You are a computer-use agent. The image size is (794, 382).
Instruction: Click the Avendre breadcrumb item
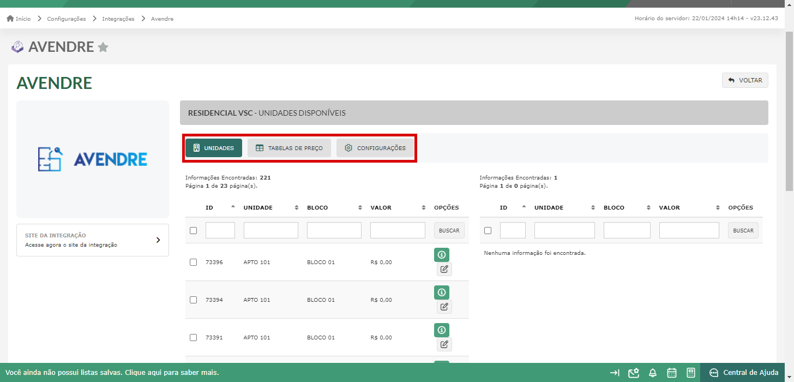[x=162, y=19]
